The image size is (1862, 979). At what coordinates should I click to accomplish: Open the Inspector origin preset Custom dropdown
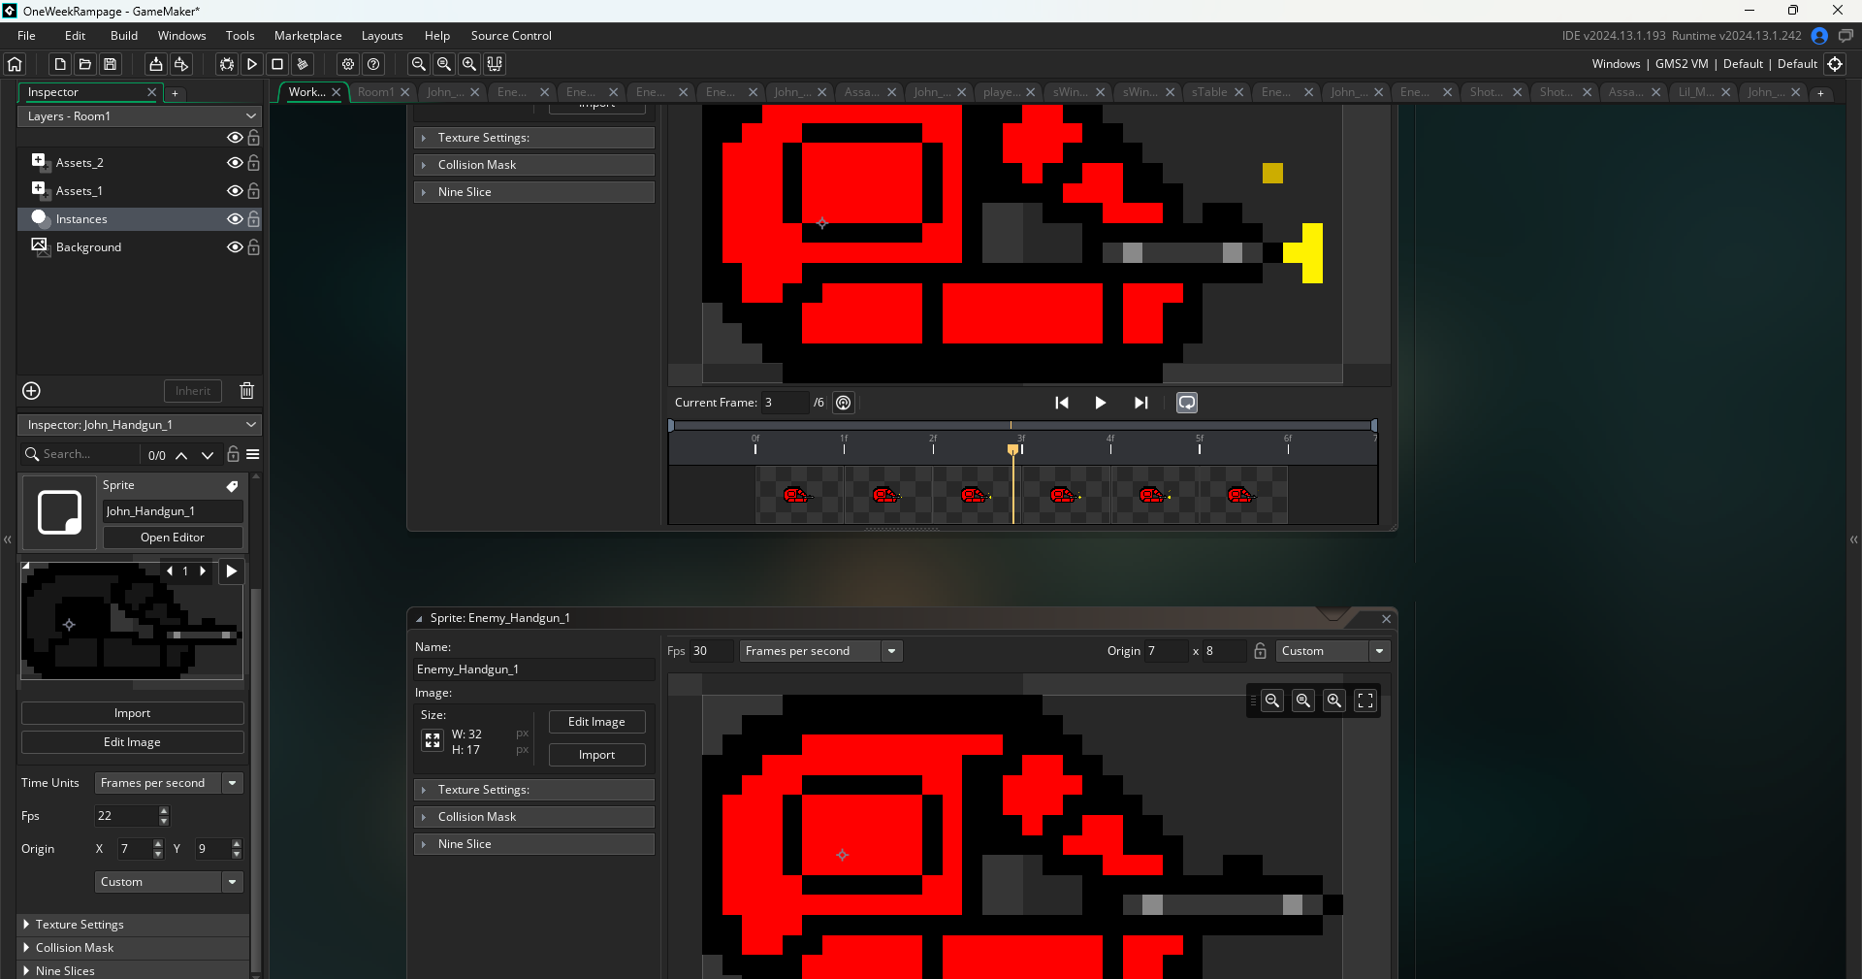(x=169, y=882)
